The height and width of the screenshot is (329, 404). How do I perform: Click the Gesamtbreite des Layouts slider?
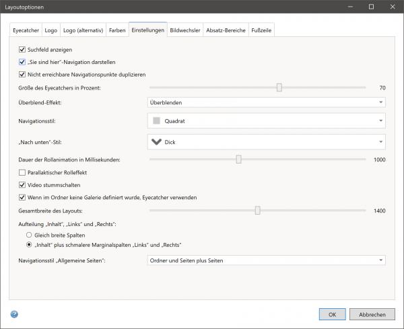click(257, 211)
